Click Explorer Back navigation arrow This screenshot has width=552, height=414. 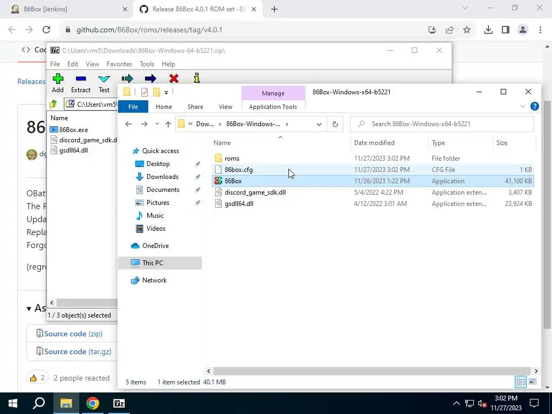pos(128,124)
